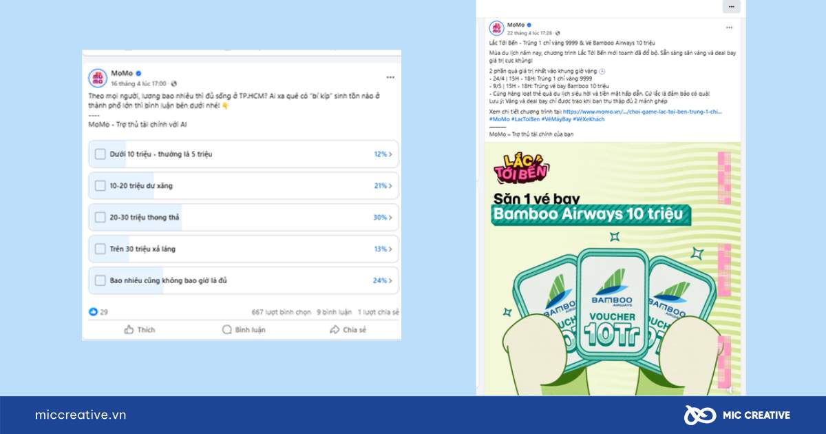The height and width of the screenshot is (434, 826).
Task: Open Bamboo Airways voucher promo image
Action: (612, 269)
